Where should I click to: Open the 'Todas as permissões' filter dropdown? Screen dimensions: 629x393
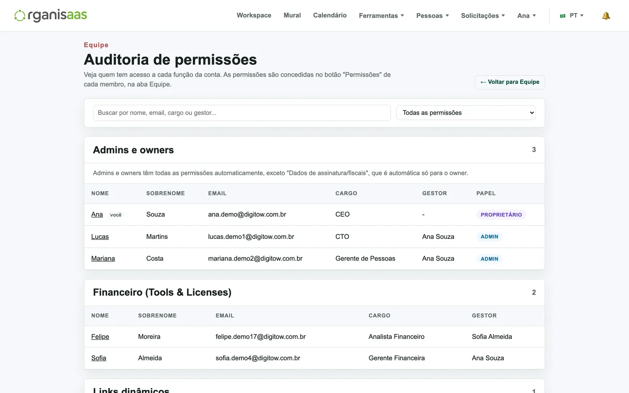(x=466, y=113)
